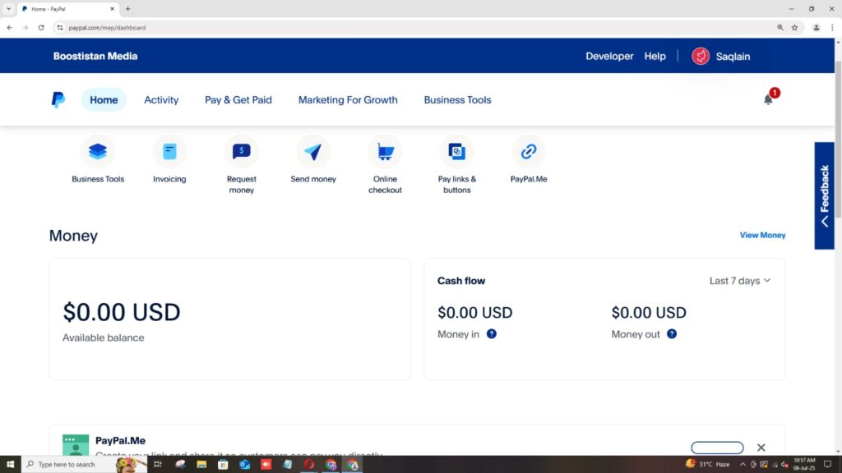Show the Money out help tooltip
This screenshot has height=473, width=842.
(672, 334)
